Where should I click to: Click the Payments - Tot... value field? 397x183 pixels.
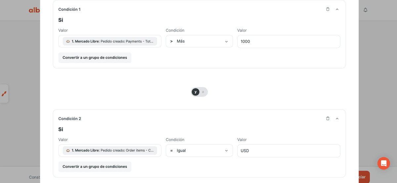click(x=110, y=41)
